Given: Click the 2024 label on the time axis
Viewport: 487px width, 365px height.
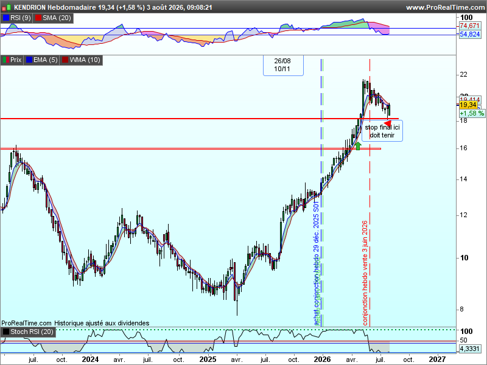Looking at the screenshot, I should click(x=90, y=360).
